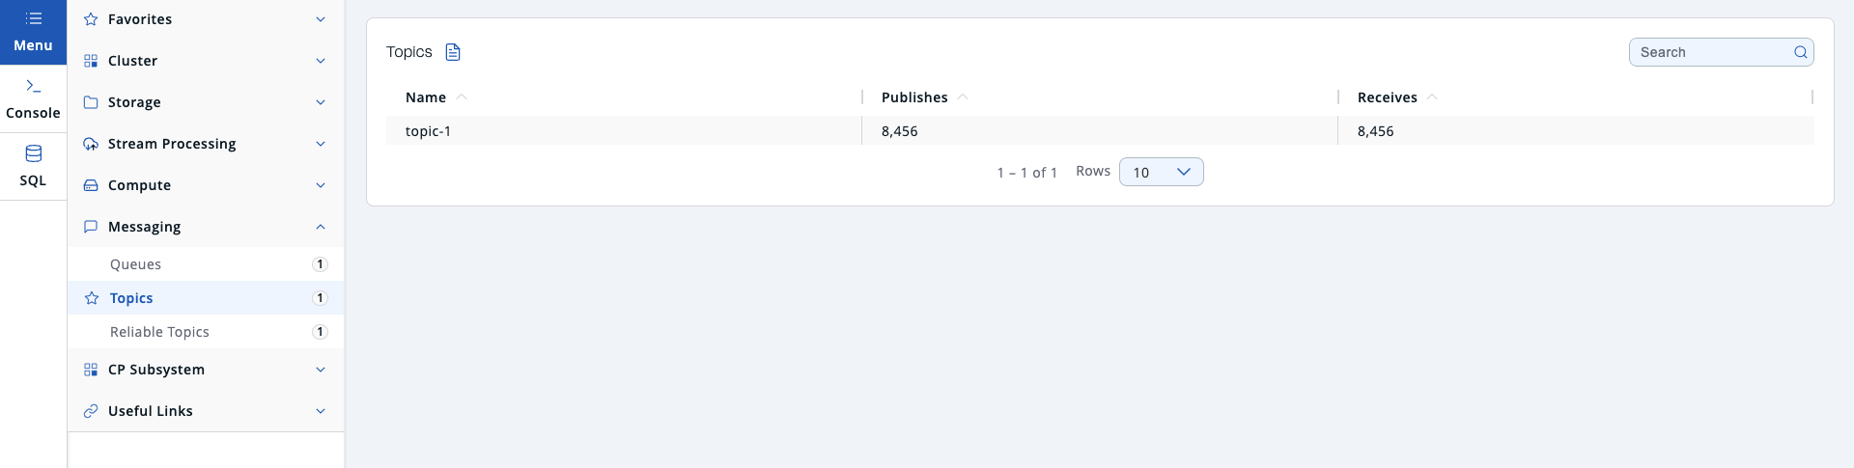
Task: Click the Search input field
Action: [1709, 52]
